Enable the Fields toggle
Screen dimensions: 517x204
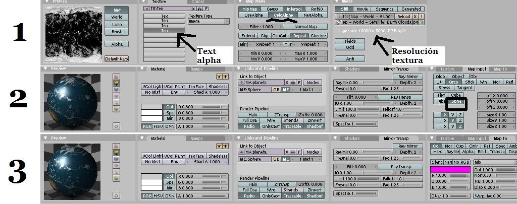350,41
